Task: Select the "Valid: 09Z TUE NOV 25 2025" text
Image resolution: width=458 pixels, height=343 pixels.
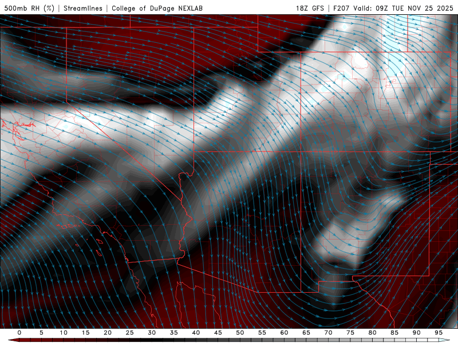Action: point(403,8)
